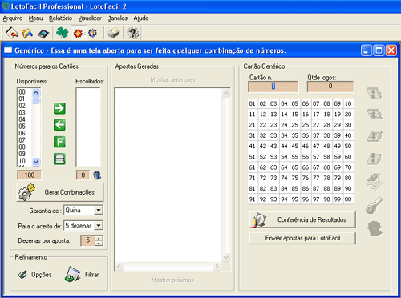The image size is (401, 298).
Task: Decrease Dezenas por aposta value
Action: 99,243
